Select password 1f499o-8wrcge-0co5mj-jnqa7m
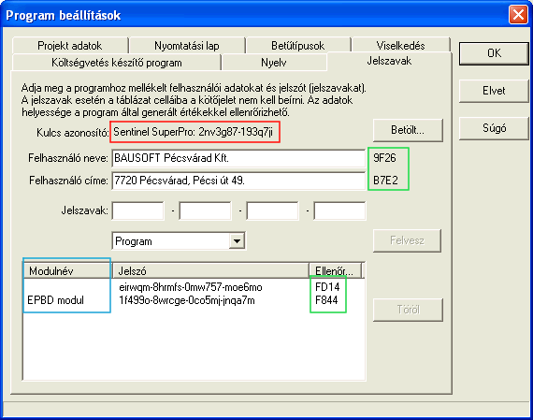This screenshot has width=533, height=420. click(187, 300)
